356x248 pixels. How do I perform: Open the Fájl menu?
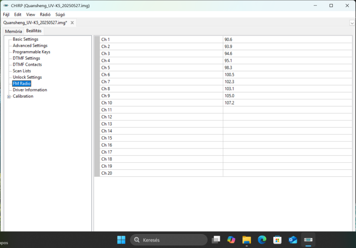[6, 15]
